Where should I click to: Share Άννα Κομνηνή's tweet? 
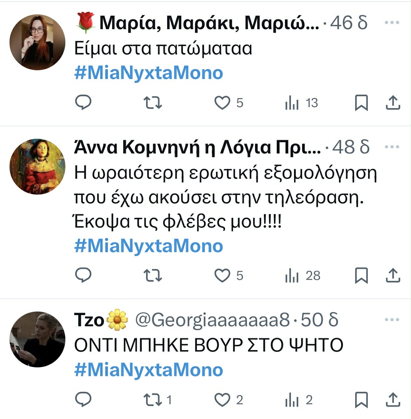393,275
